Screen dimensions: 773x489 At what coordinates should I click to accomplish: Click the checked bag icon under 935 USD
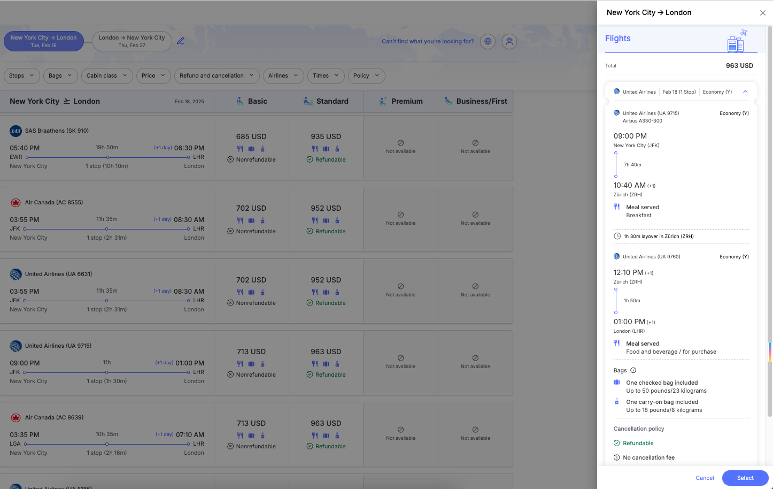(326, 149)
